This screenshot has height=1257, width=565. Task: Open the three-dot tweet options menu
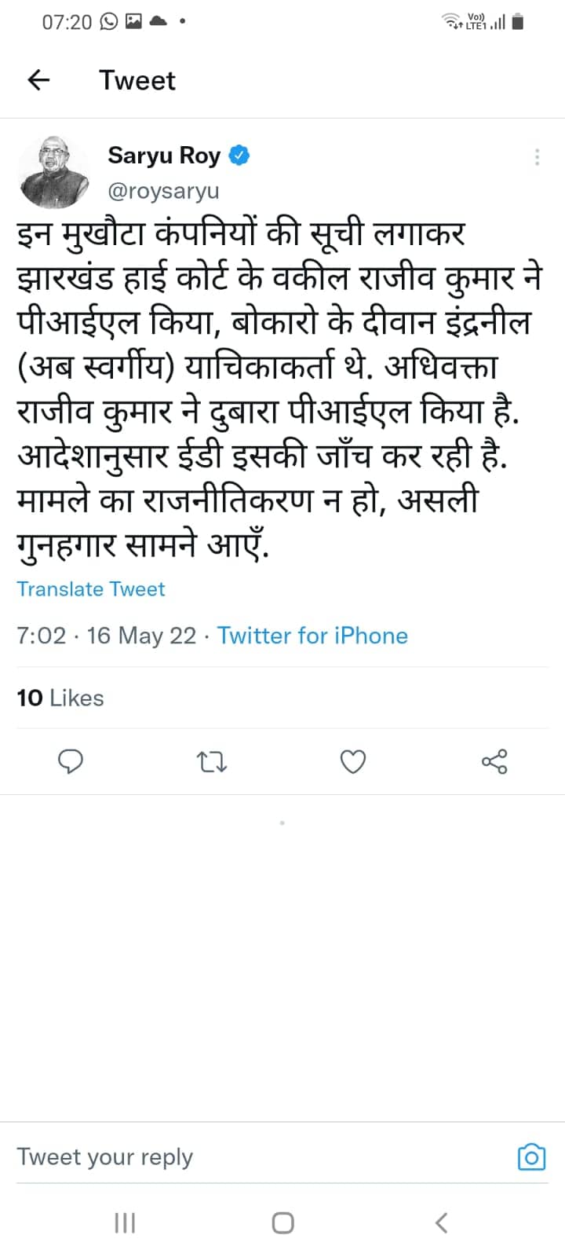coord(537,156)
